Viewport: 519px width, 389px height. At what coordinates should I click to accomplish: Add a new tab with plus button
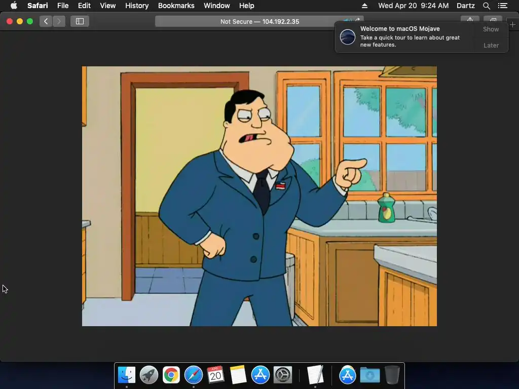tap(512, 24)
